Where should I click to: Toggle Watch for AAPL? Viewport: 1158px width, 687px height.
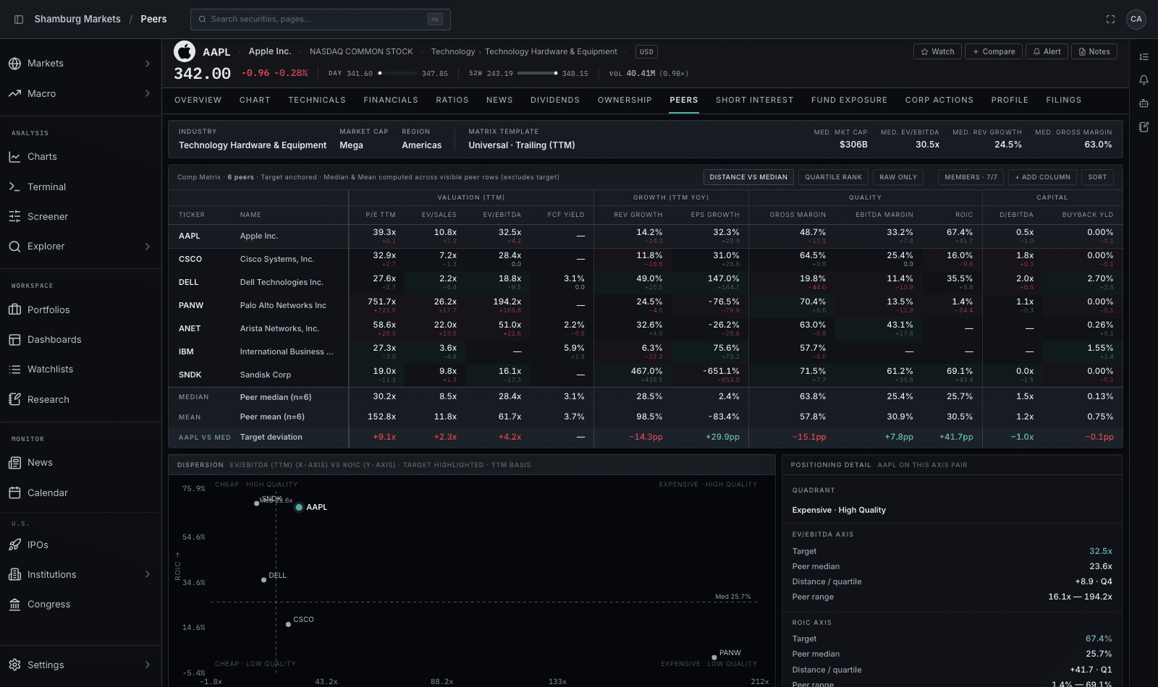point(937,51)
